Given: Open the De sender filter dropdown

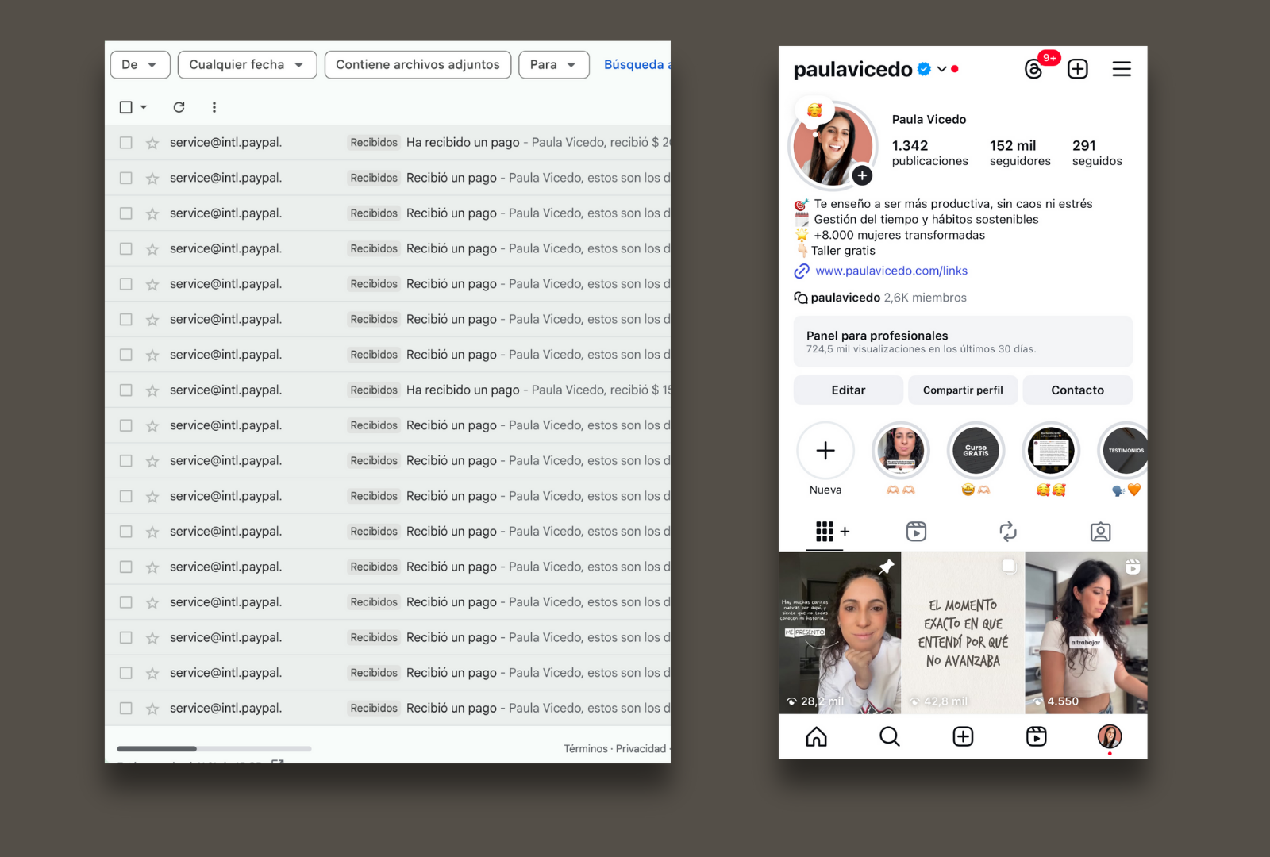Looking at the screenshot, I should [x=140, y=65].
